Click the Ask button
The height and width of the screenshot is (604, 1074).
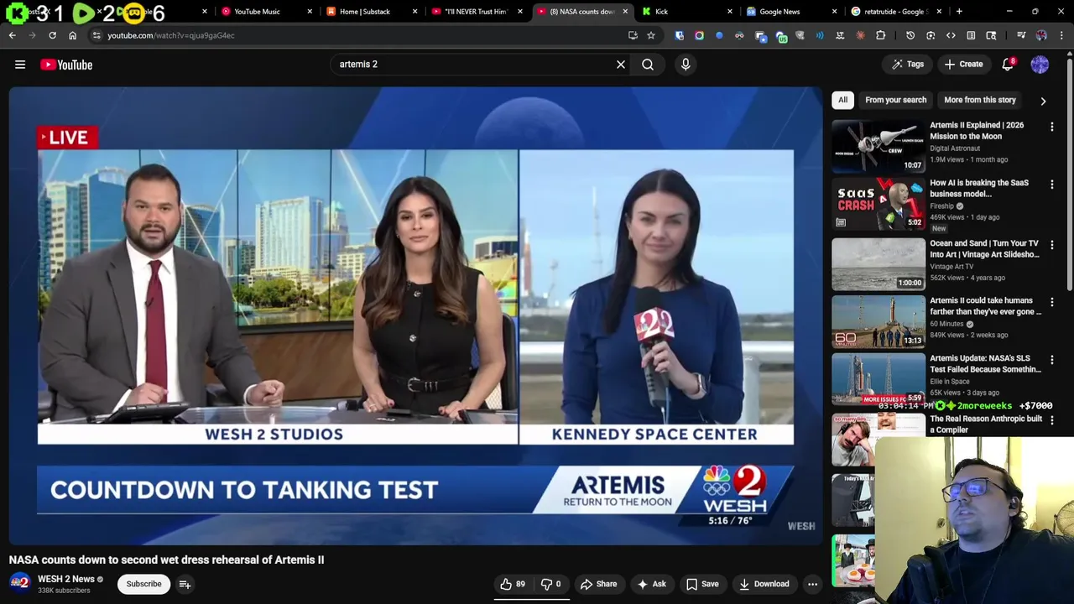point(652,584)
